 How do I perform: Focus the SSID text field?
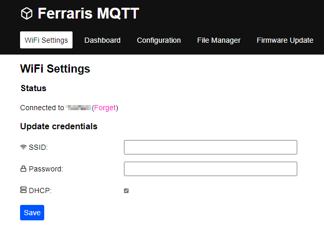(x=210, y=147)
